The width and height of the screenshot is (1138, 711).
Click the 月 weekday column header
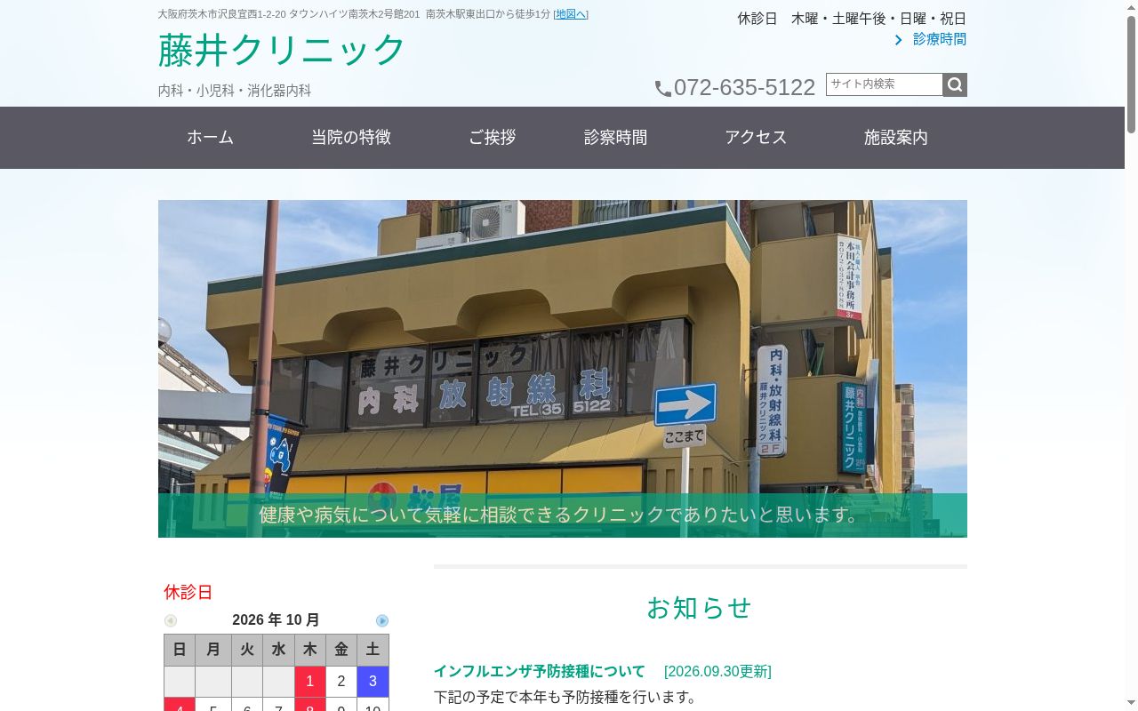click(x=213, y=650)
